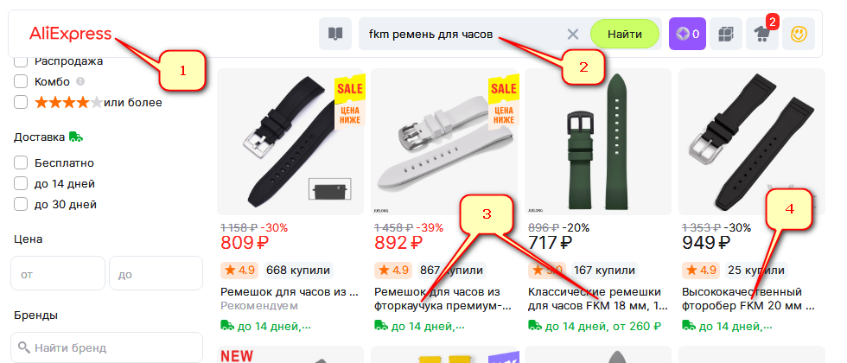Tick the Комбо filter checkbox
Screen dimensions: 847x363
coord(21,81)
